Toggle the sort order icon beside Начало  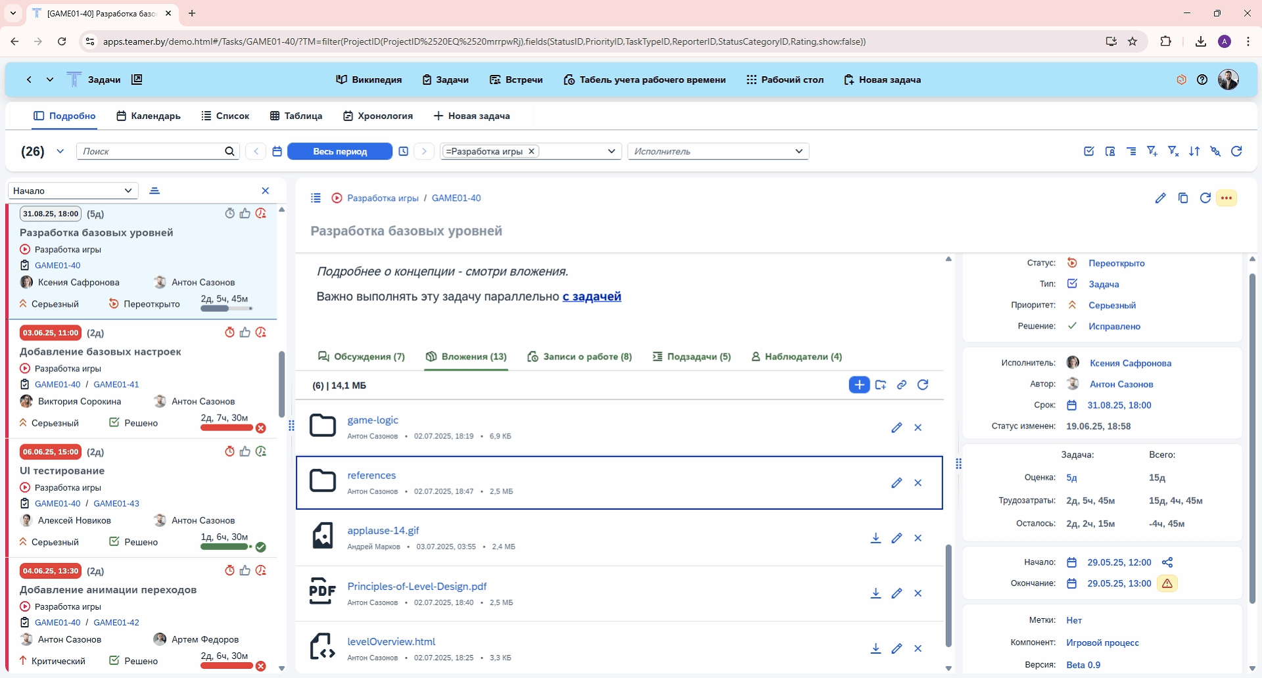pos(154,191)
